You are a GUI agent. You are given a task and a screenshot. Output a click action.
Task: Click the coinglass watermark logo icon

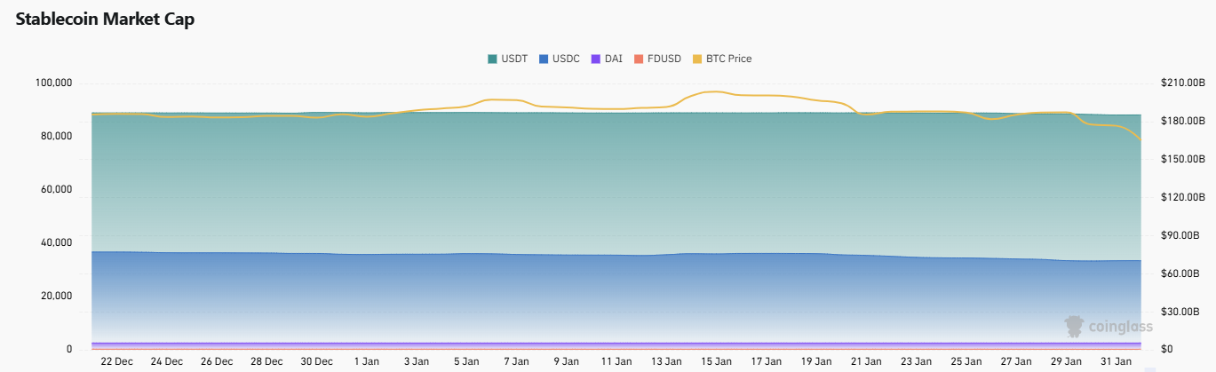coord(1075,326)
